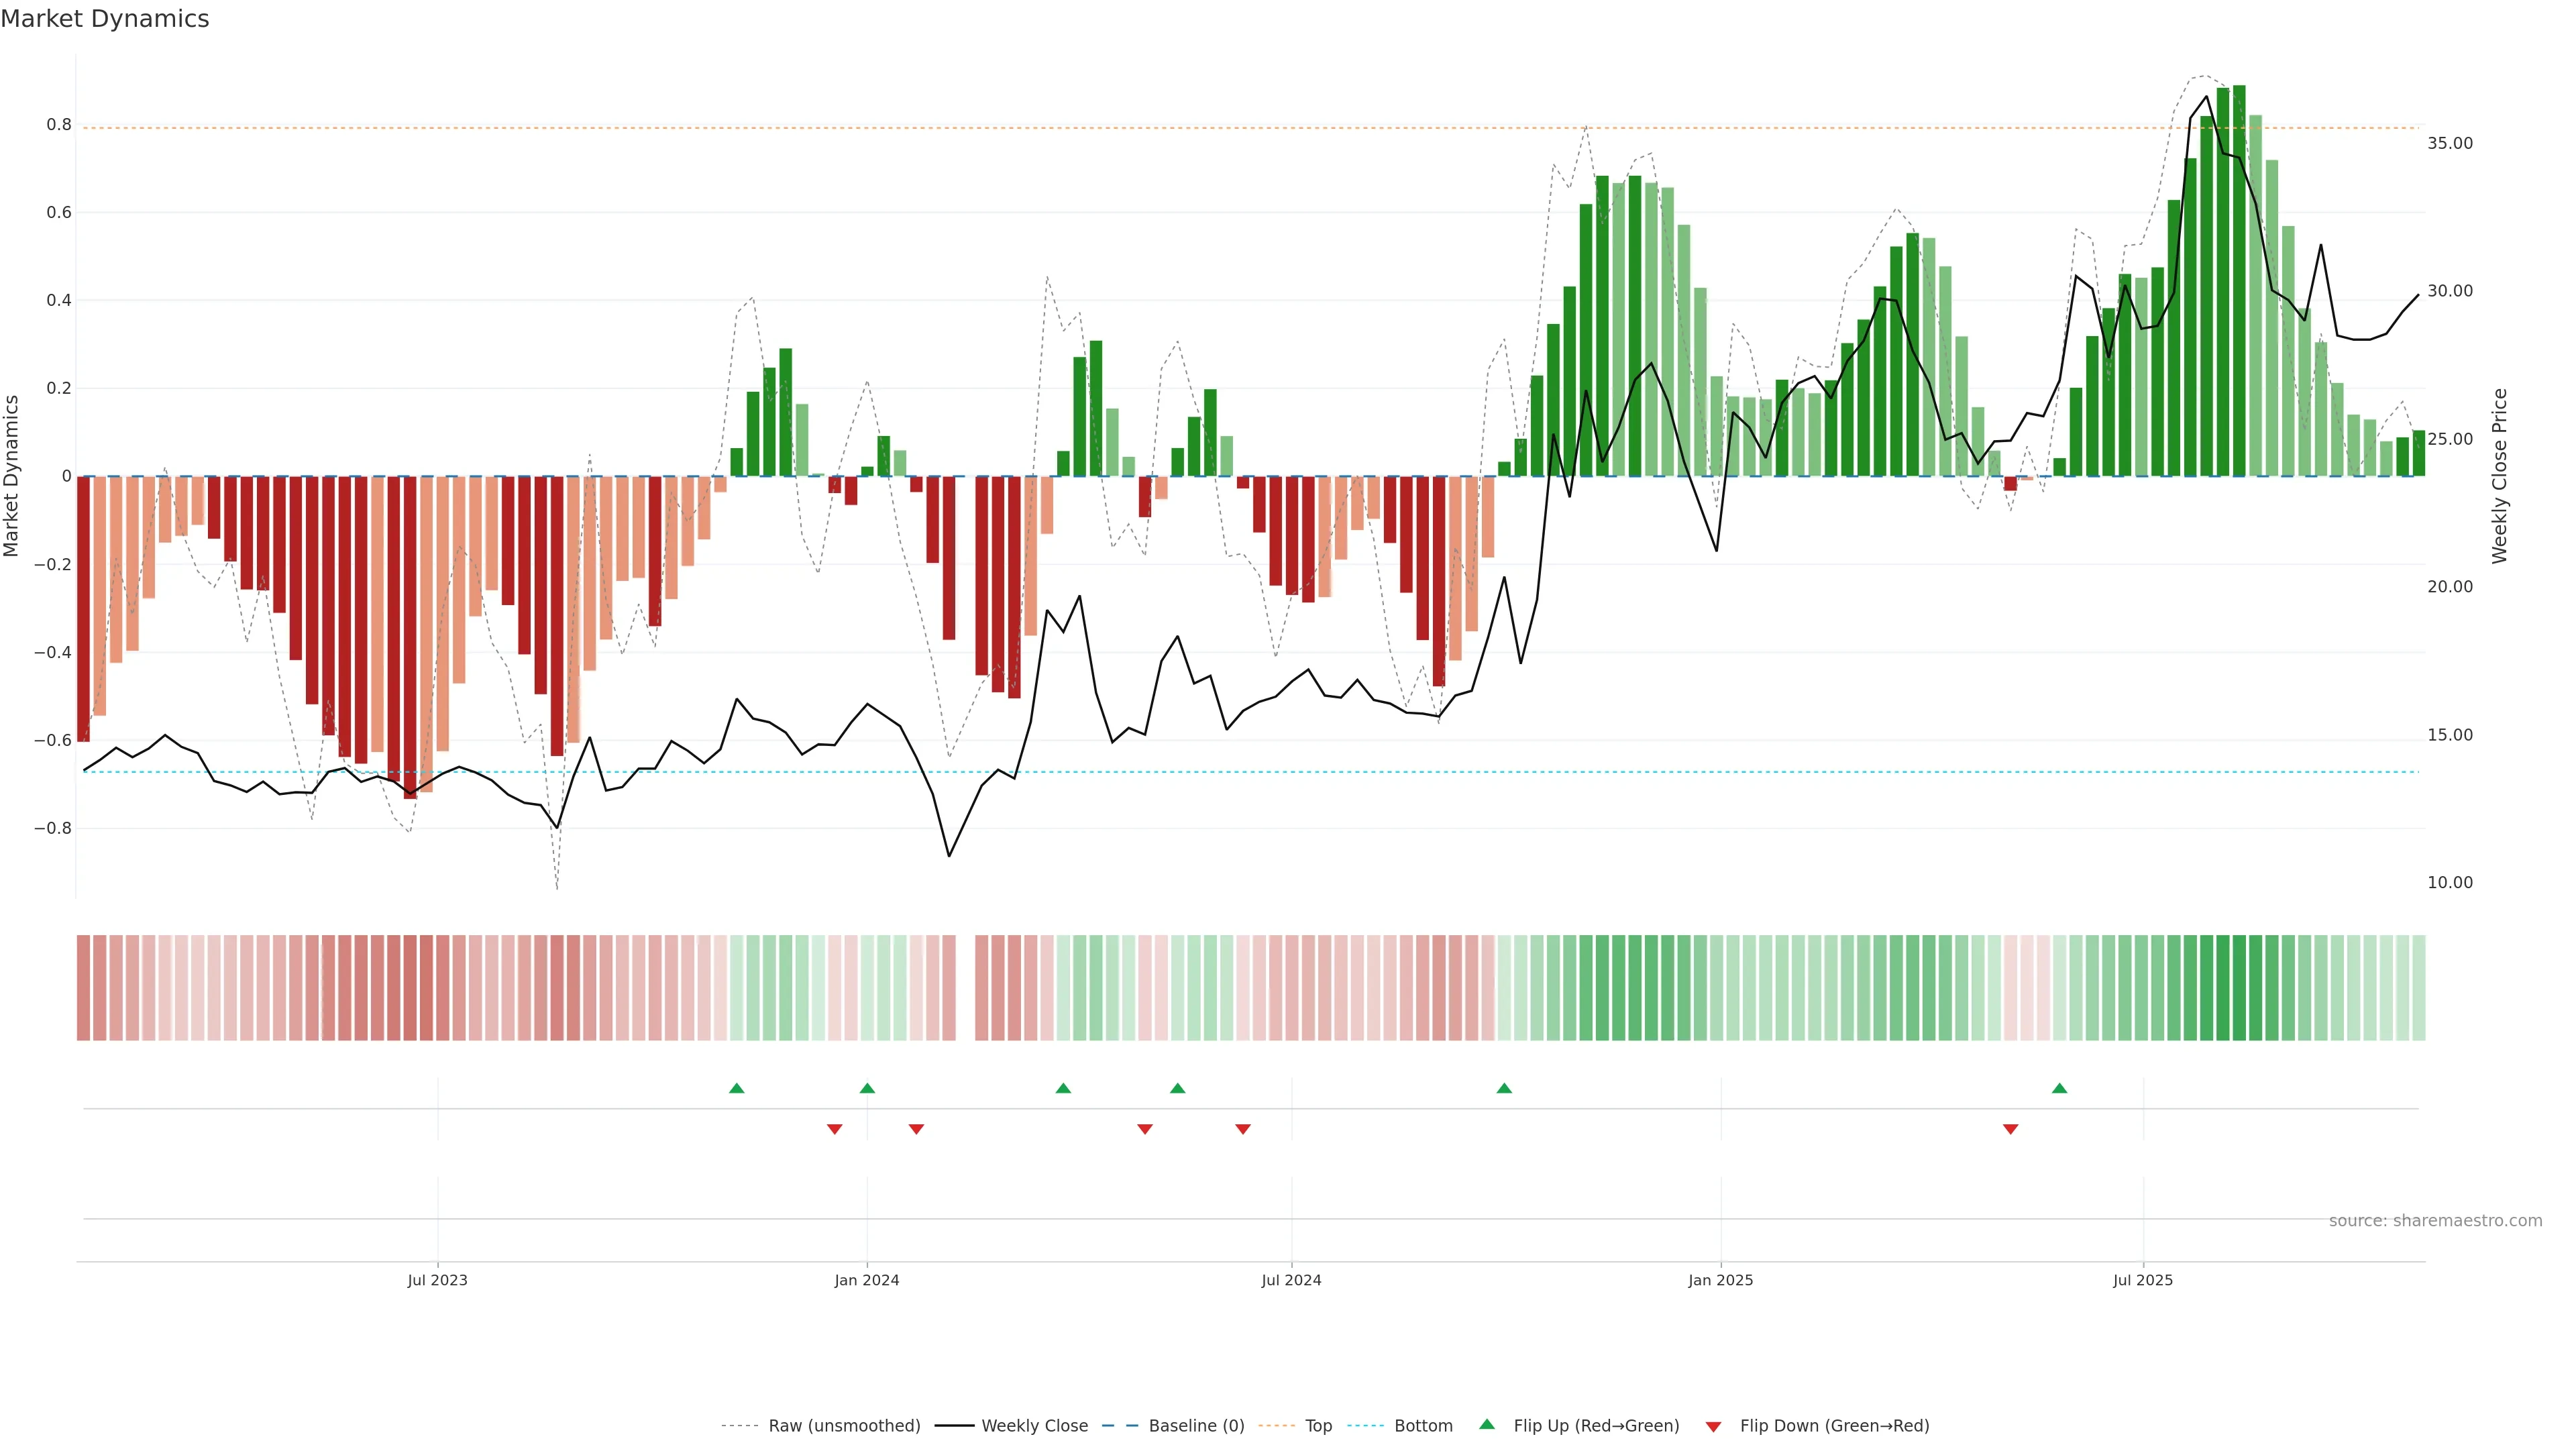Click the last red Flip Down marker before Jul 2025
Screen dimensions: 2576x1449
(x=2011, y=1129)
